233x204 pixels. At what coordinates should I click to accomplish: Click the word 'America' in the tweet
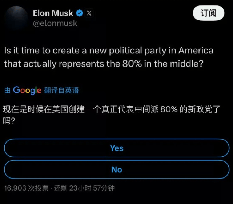click(196, 51)
